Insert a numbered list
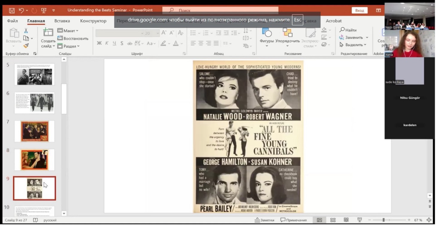Image resolution: width=436 pixels, height=225 pixels. 206,33
